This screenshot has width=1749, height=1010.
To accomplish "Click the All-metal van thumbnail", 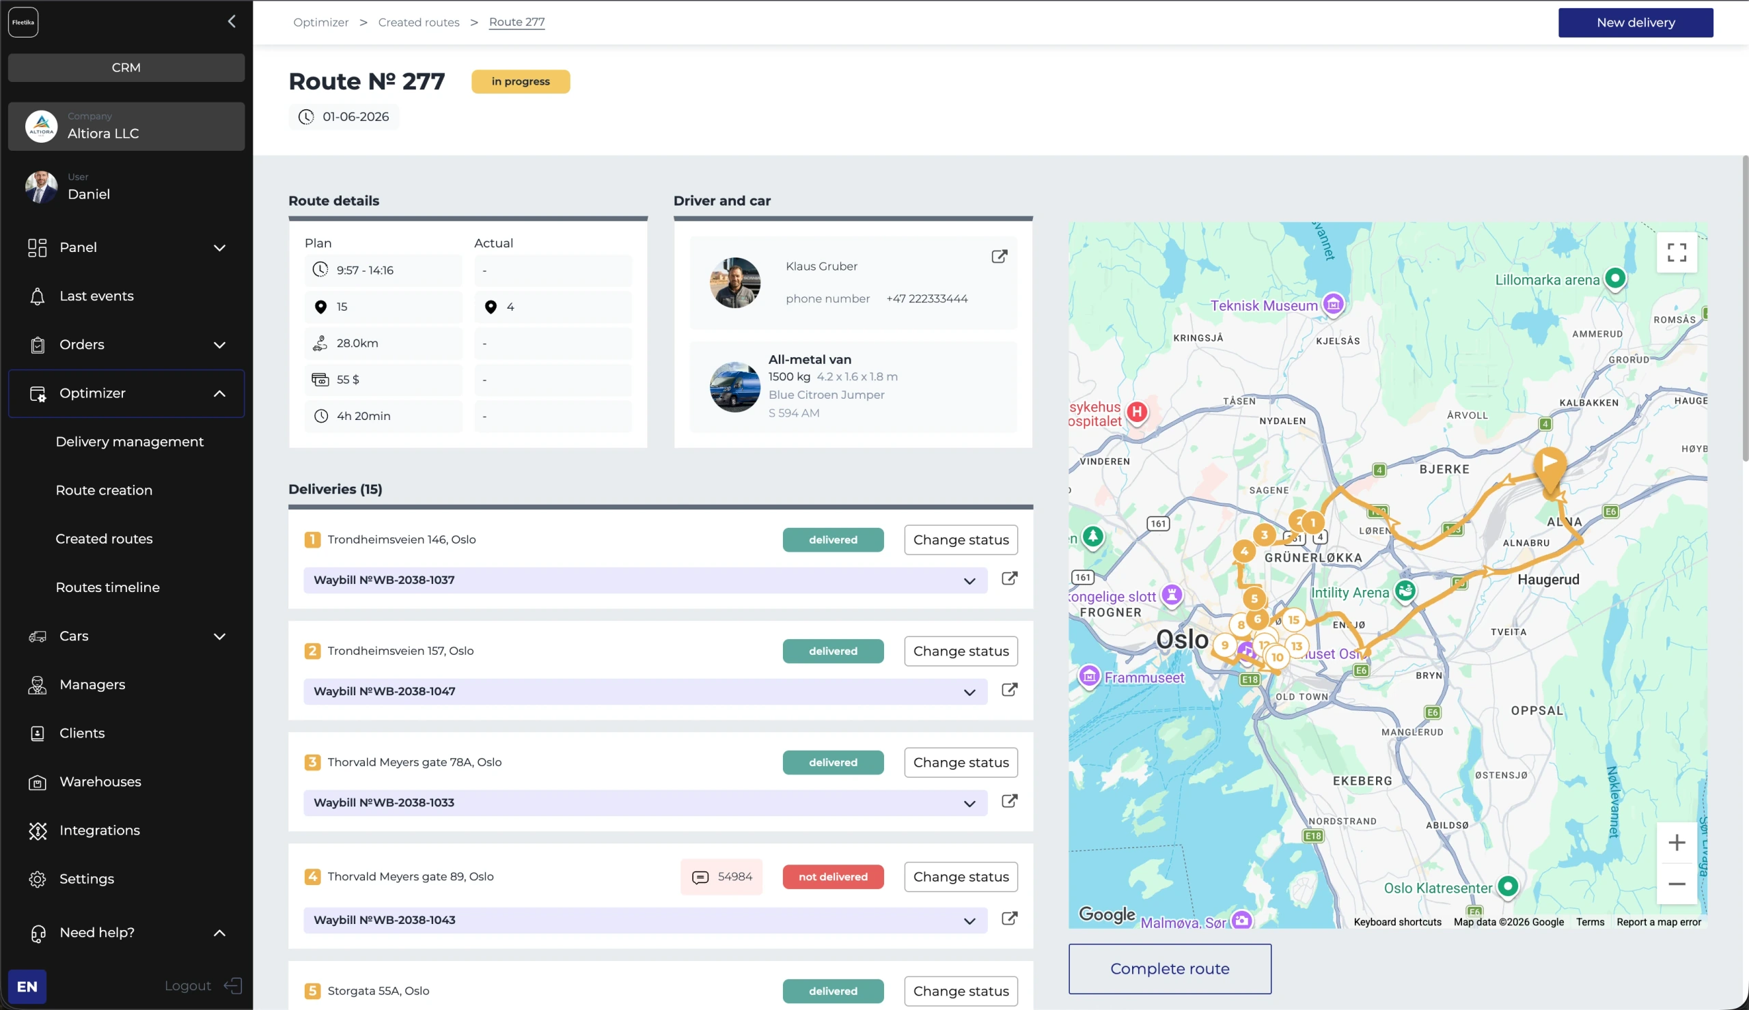I will [734, 387].
